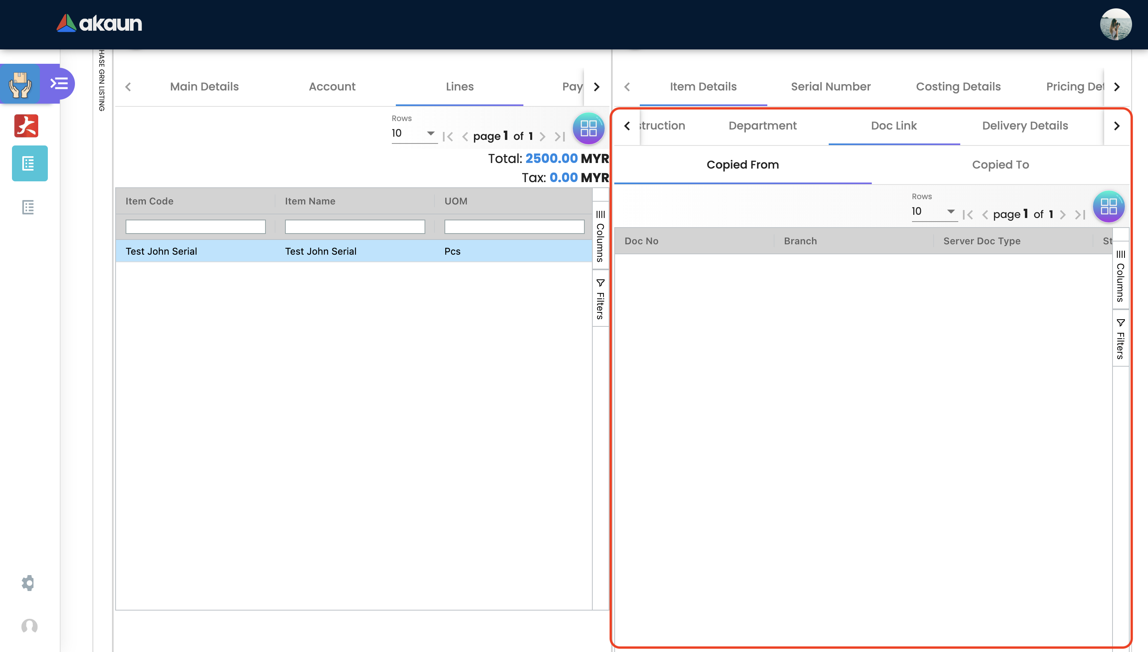1148x652 pixels.
Task: Switch to the Copied To tab
Action: point(1000,165)
